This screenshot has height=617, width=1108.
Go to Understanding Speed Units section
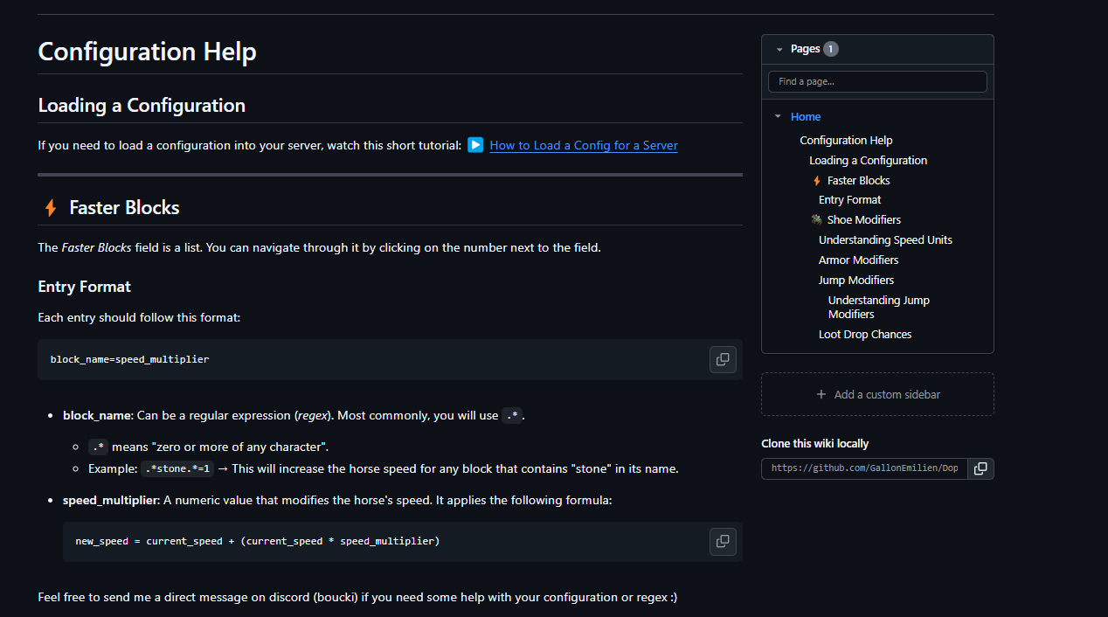(885, 240)
